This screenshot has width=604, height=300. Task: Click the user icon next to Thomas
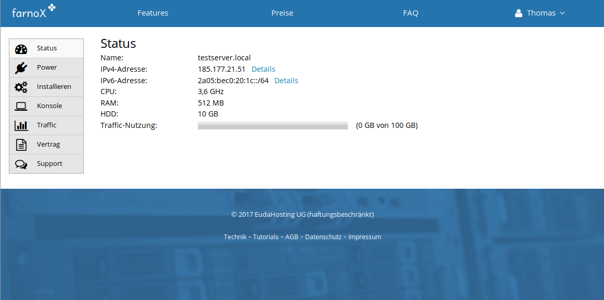(x=519, y=13)
